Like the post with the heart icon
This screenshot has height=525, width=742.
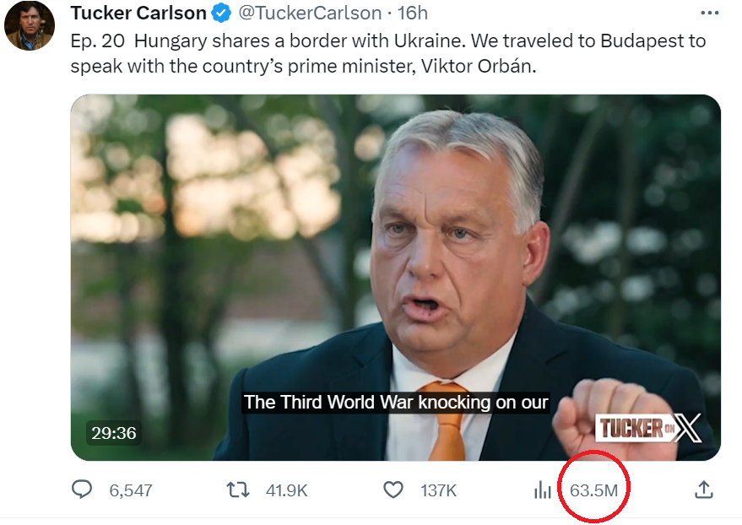[393, 490]
